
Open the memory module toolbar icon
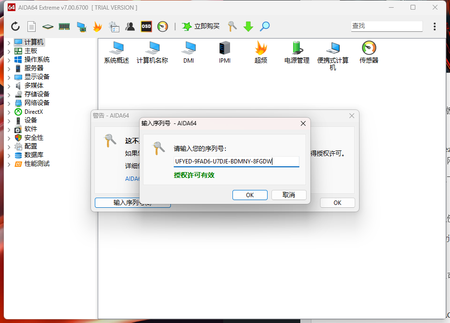point(64,27)
